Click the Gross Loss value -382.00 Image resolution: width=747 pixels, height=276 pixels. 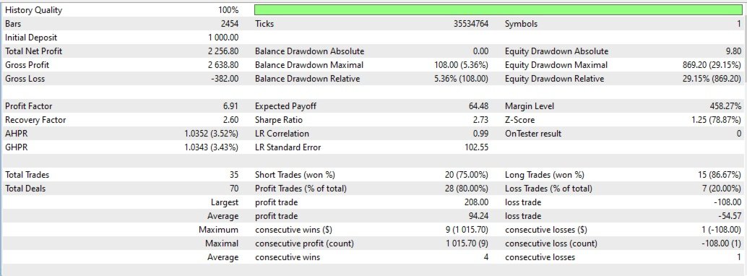225,79
